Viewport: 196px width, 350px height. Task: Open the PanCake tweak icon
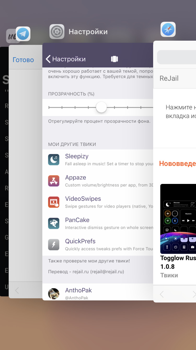click(x=54, y=223)
